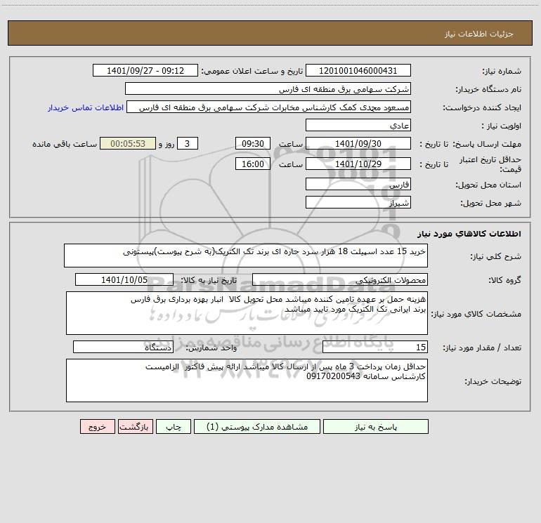Click the delivery city field 'شیراز'
The image size is (541, 523).
click(358, 202)
